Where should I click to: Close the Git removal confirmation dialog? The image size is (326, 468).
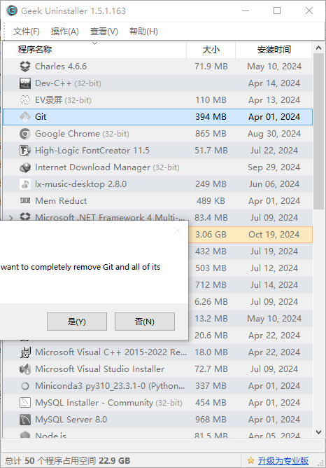click(x=178, y=230)
